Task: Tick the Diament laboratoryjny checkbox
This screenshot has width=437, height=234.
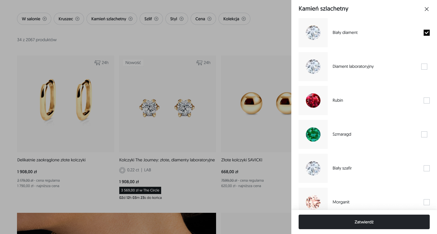Action: (424, 67)
